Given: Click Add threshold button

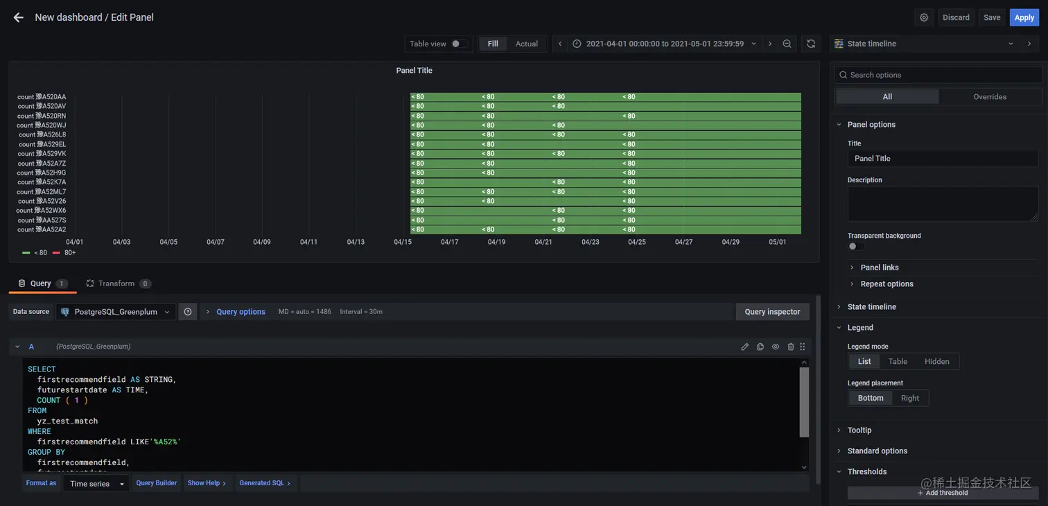Looking at the screenshot, I should tap(943, 493).
